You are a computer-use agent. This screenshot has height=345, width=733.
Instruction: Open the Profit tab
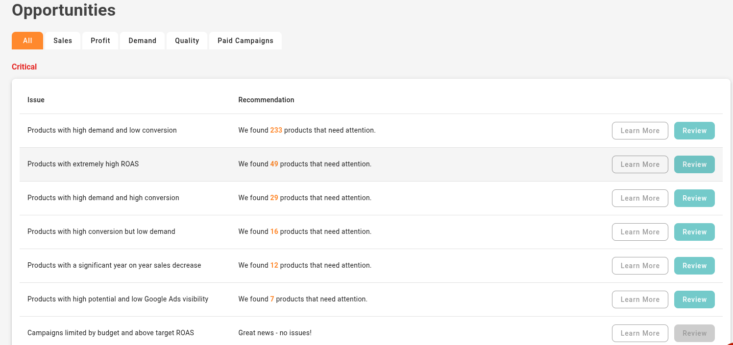tap(100, 41)
